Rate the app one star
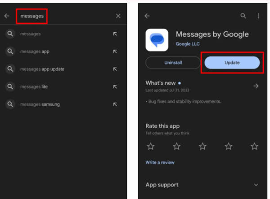The image size is (270, 199). (151, 146)
